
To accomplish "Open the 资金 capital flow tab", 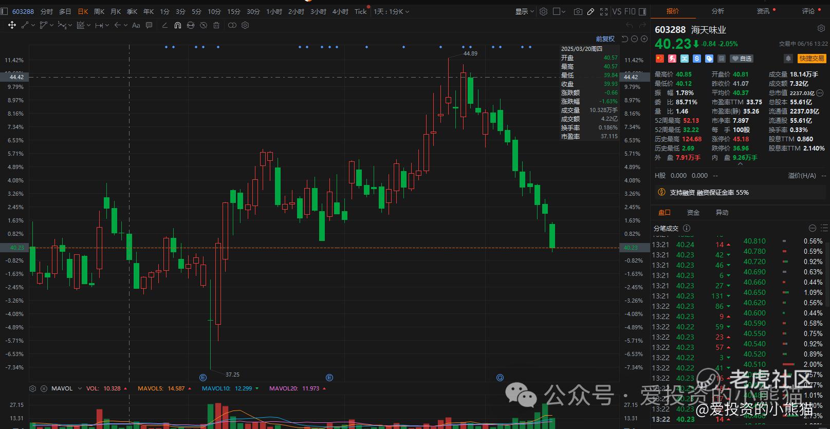I will (x=693, y=213).
